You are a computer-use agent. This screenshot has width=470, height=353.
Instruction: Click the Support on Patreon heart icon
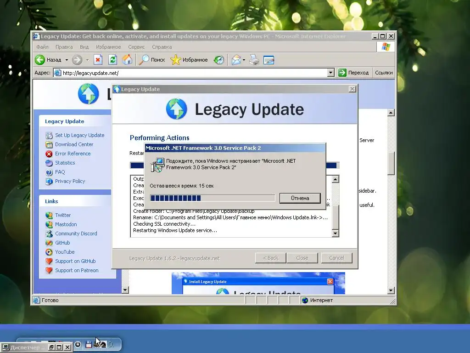click(x=49, y=270)
